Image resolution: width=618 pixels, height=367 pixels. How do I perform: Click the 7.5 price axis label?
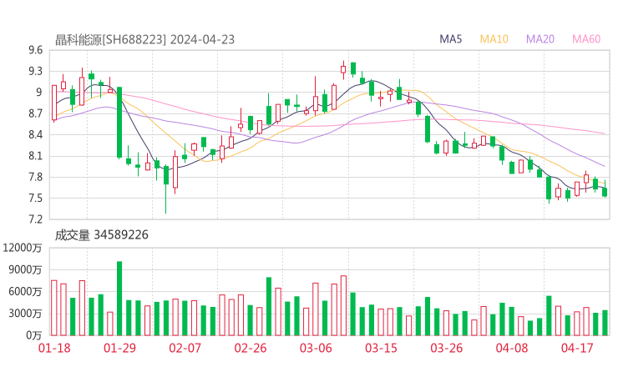[x=35, y=199]
